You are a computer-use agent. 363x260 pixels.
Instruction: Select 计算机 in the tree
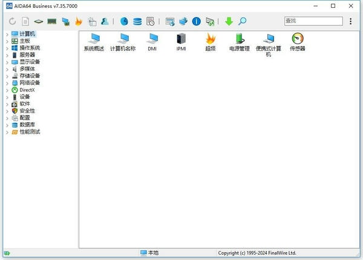pyautogui.click(x=27, y=34)
